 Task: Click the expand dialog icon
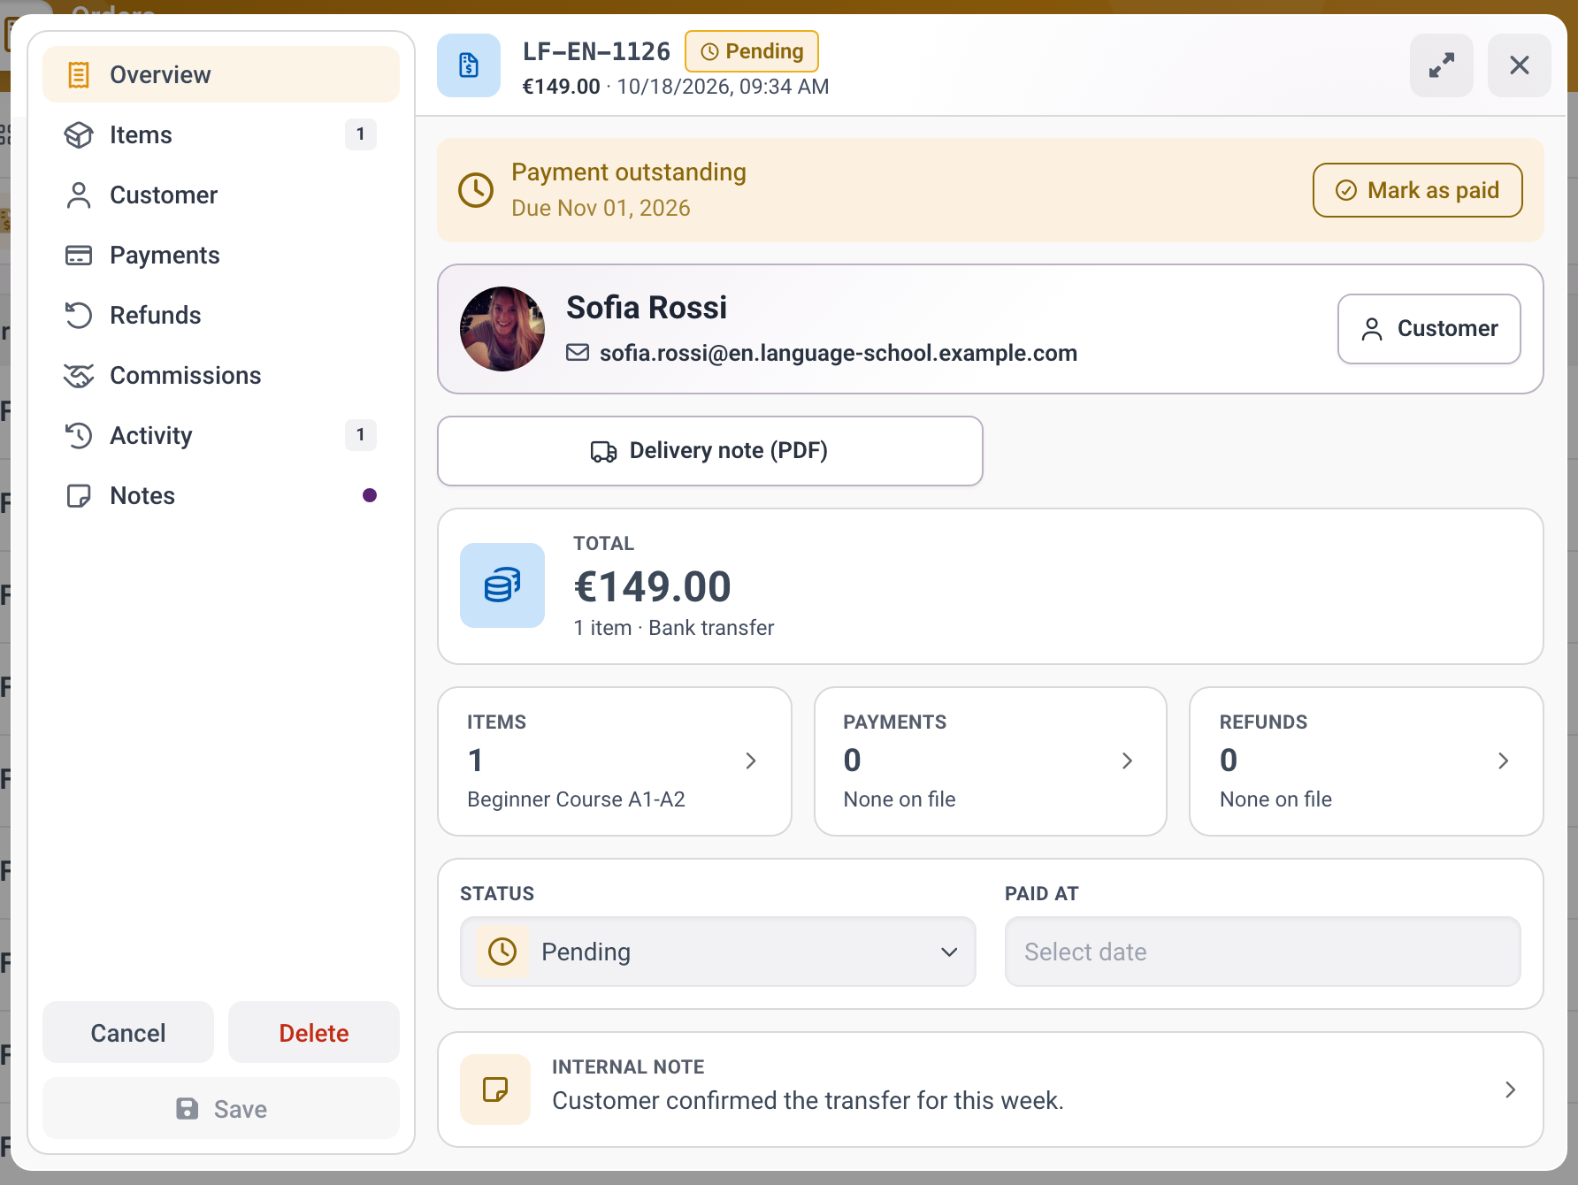click(x=1442, y=65)
